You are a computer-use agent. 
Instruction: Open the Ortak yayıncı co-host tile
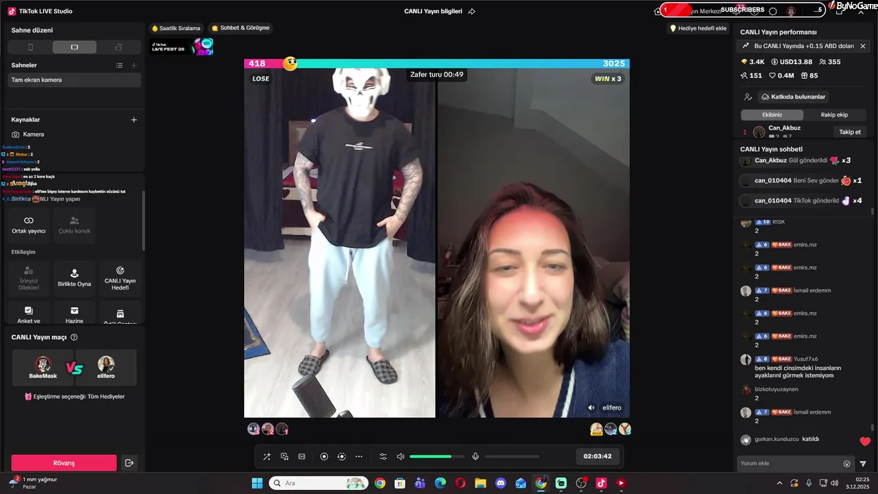(x=29, y=225)
